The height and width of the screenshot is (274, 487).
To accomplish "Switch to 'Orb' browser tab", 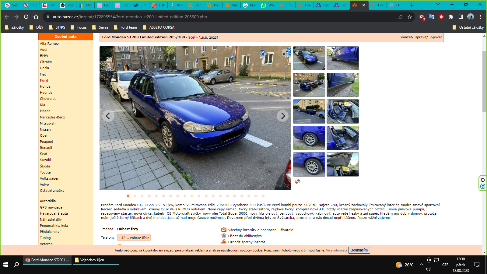I will click(140, 5).
